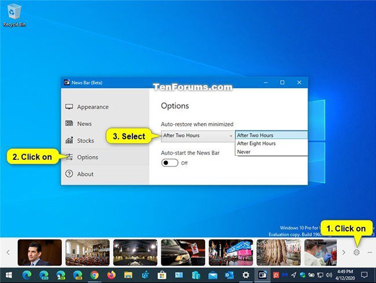Launch Microsoft Edge stable from the taskbar
Viewport: 376px width, 283px height.
(27, 275)
